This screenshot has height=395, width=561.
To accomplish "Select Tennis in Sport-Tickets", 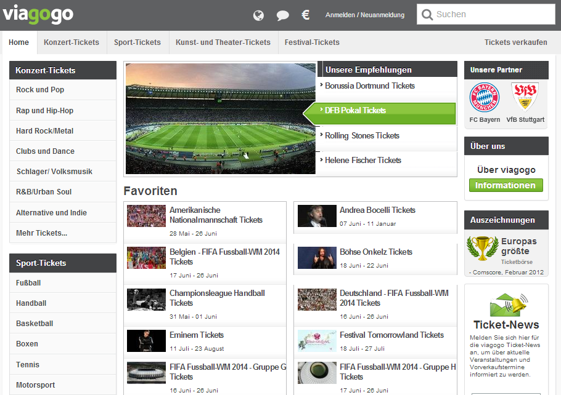I will pos(63,365).
